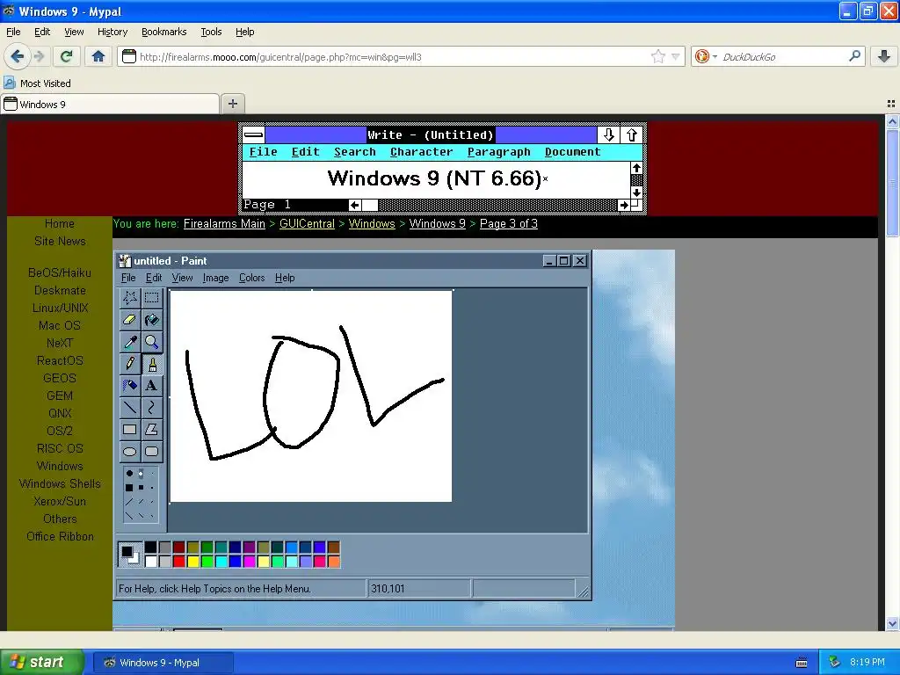
Task: Select the Rounded Rectangle tool in Paint
Action: click(x=151, y=452)
